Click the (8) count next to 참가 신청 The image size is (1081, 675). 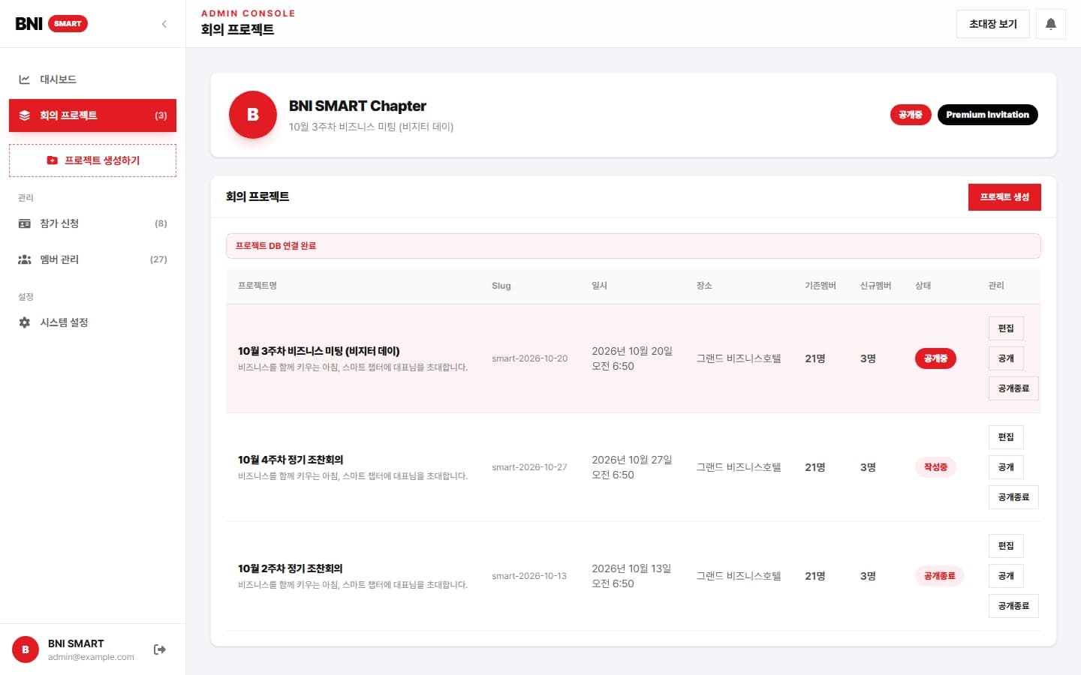[x=161, y=223]
